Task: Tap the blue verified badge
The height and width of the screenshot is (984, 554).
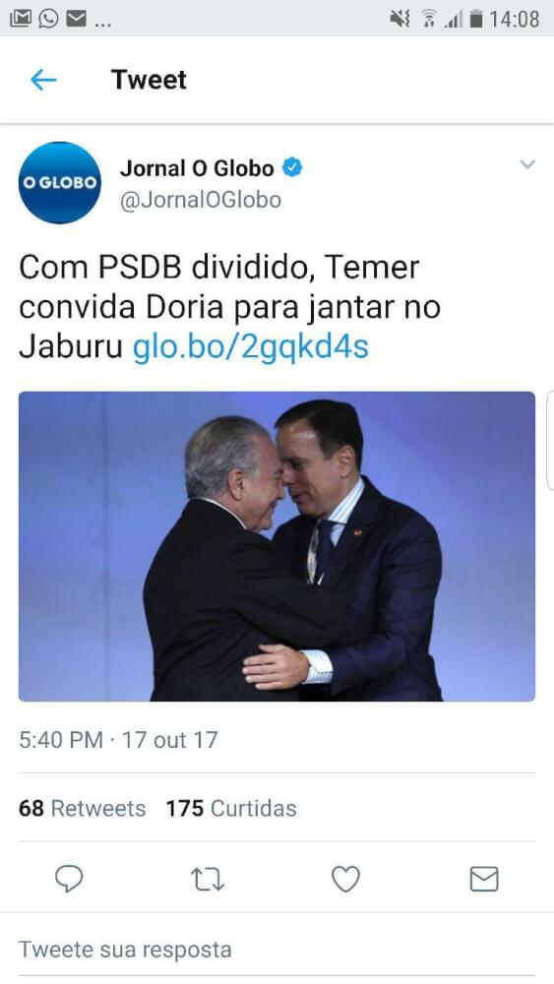Action: coord(291,167)
